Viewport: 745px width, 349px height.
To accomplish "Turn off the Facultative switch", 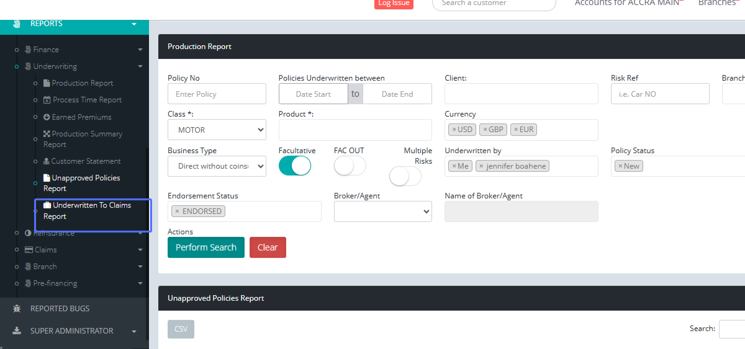I will click(295, 166).
